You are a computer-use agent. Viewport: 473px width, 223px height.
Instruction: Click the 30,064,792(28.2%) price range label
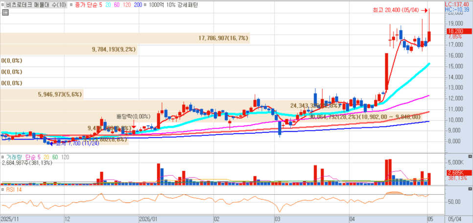365,116
